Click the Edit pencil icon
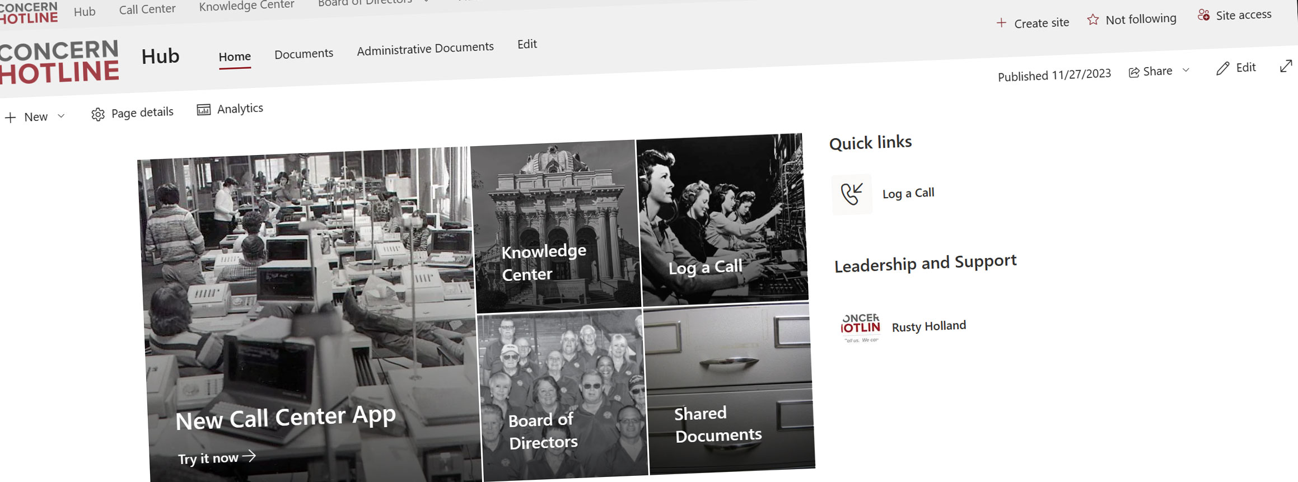 tap(1223, 68)
